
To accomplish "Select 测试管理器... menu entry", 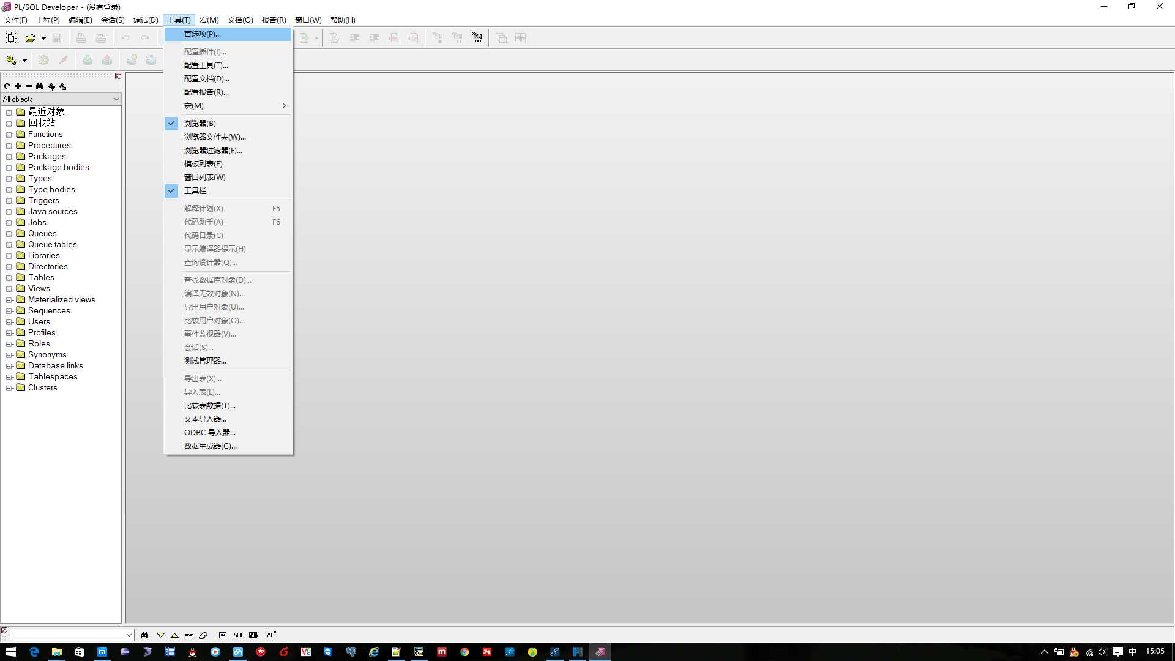I will pos(228,361).
